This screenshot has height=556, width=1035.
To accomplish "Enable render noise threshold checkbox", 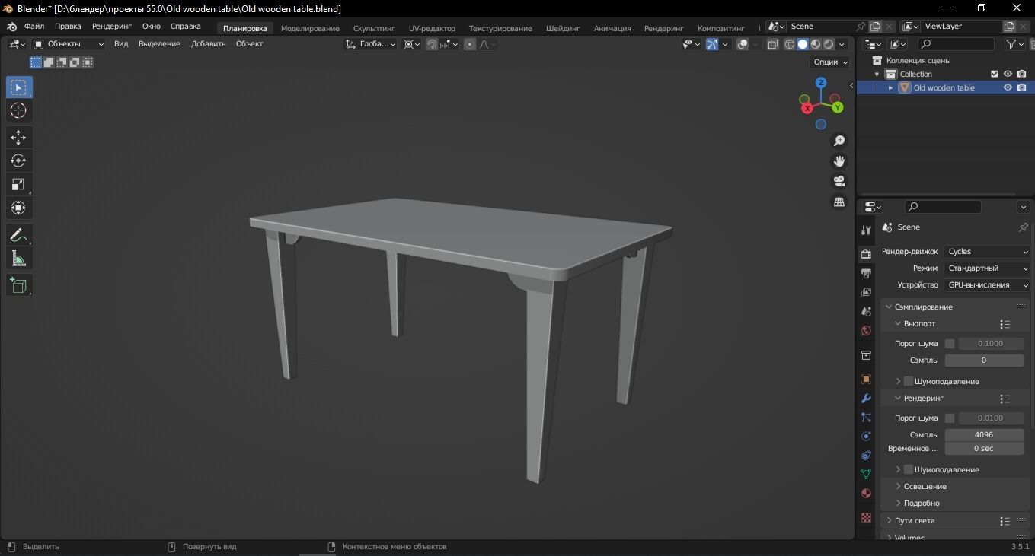I will pos(950,418).
